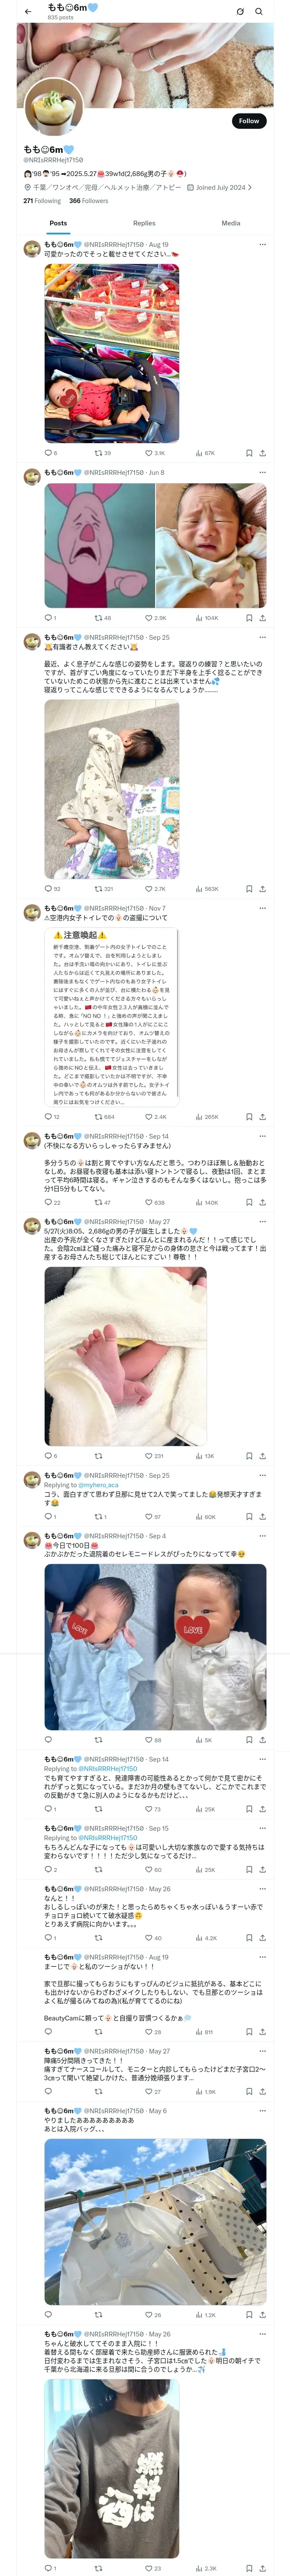This screenshot has width=290, height=2576.
Task: Open the 271 Following list
Action: click(x=42, y=201)
